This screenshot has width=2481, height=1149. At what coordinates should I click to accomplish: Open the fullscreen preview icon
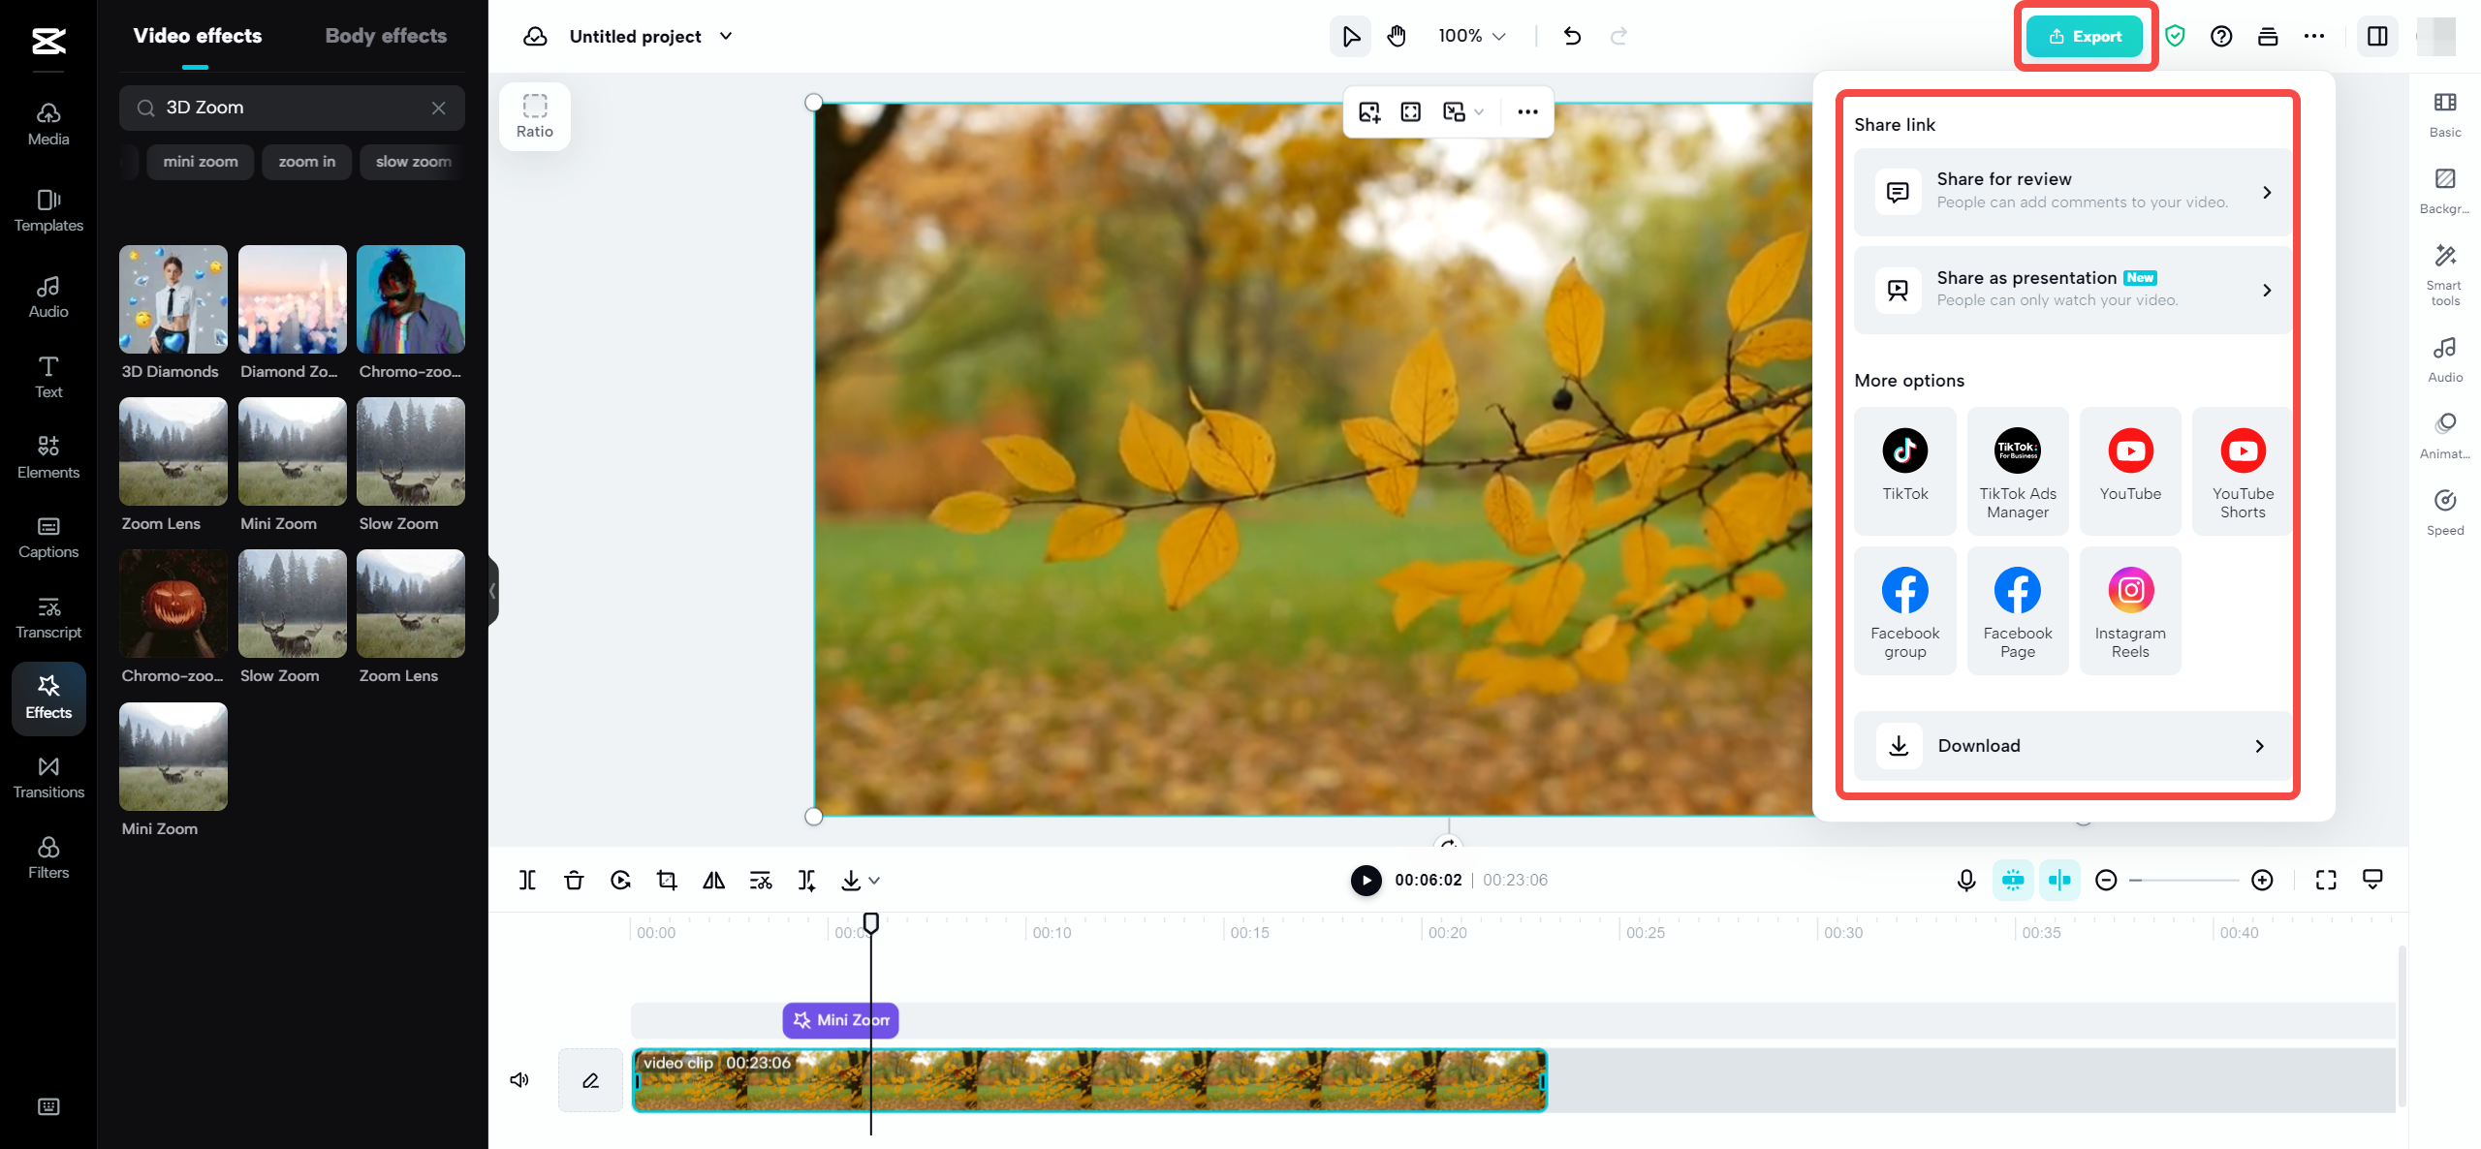[2326, 880]
